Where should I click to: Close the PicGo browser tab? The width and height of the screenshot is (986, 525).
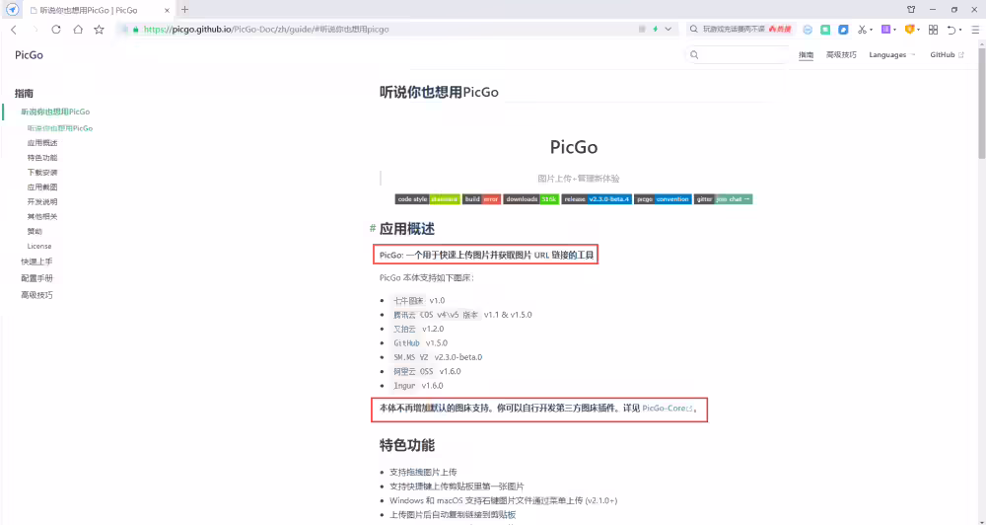click(167, 10)
